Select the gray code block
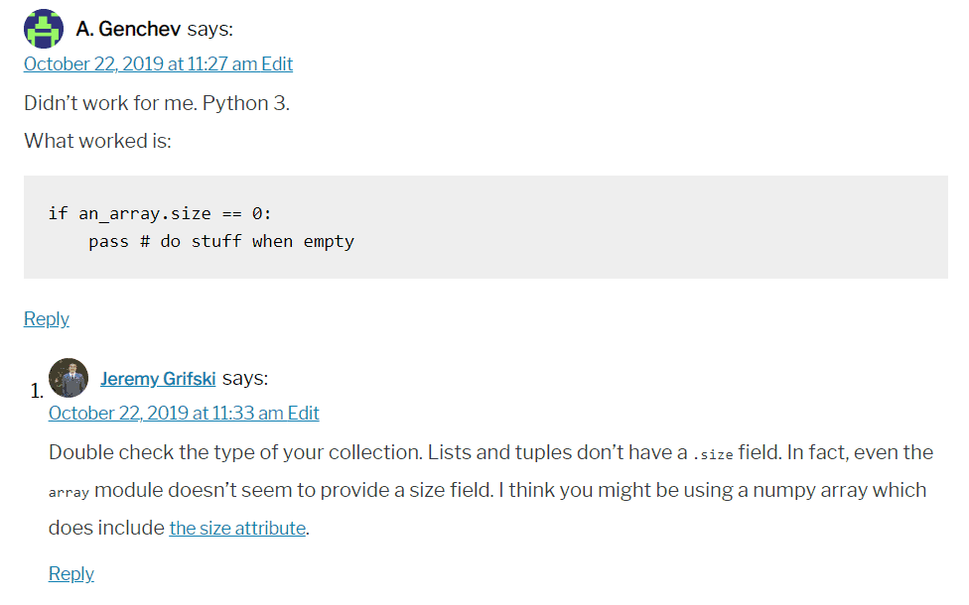Viewport: 969px width, 605px height. 484,226
